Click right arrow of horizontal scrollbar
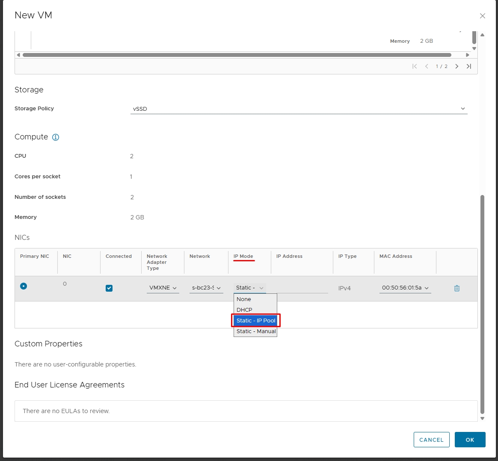The image size is (498, 461). click(468, 55)
